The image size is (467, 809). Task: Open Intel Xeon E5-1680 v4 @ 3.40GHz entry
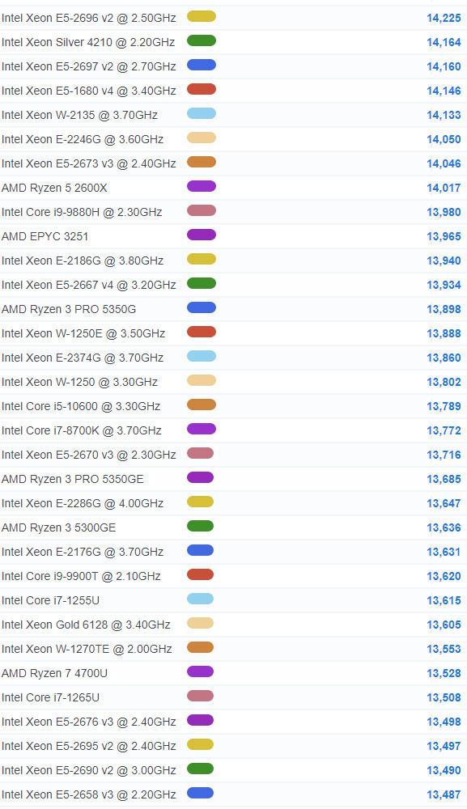[89, 91]
